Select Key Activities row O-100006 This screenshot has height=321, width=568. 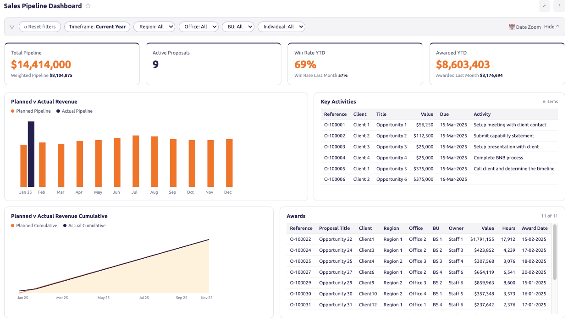point(439,179)
